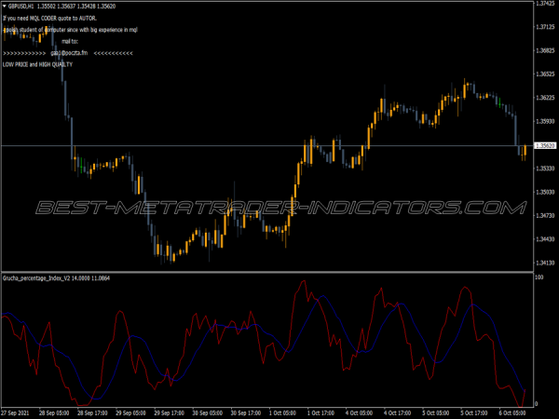Viewport: 559px width, 419px height.
Task: Click the 30 Sep 17:00 time label
Action: click(x=246, y=413)
